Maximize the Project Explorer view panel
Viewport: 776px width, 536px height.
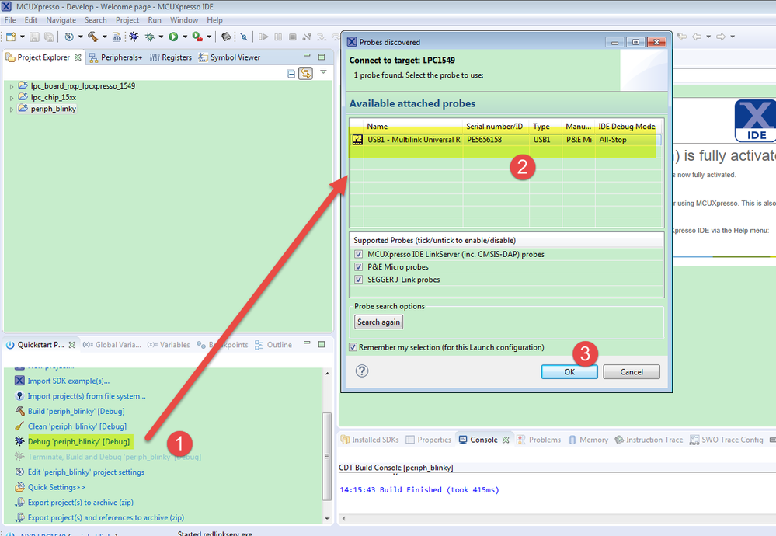click(x=322, y=57)
